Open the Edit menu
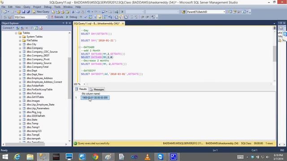The width and height of the screenshot is (287, 161). coord(10,7)
